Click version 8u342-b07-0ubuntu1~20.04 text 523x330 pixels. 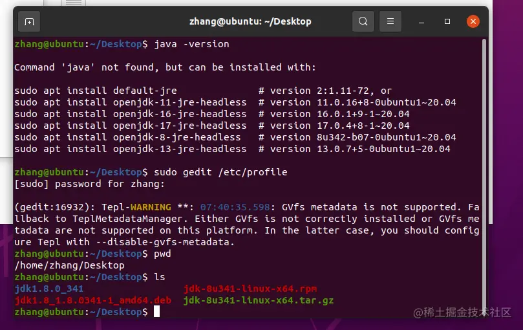(x=363, y=137)
